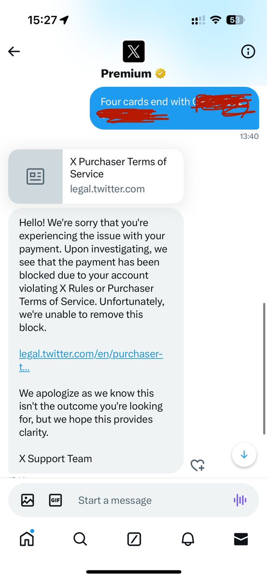
Task: Open the Notifications bell tab
Action: [x=187, y=539]
